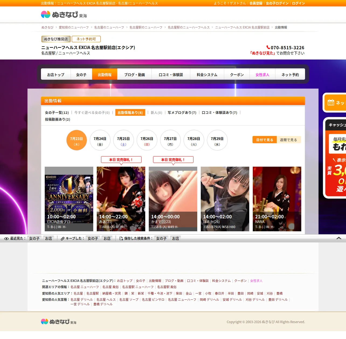Open footer link 納屋橋・伏見
Image resolution: width=346 pixels, height=339 pixels.
[x=112, y=293]
